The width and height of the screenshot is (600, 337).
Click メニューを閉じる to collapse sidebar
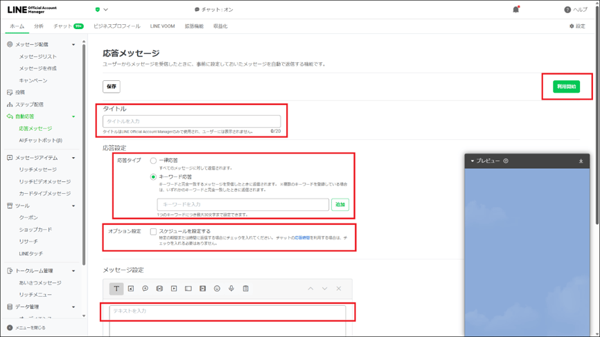point(30,327)
